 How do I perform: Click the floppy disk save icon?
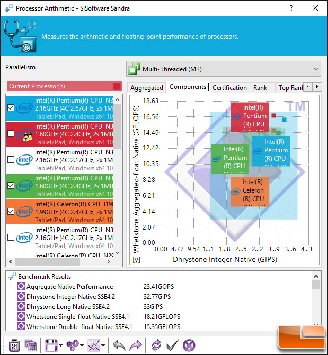[x=51, y=345]
